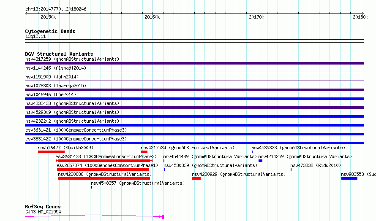Click the nsv4230929 variant label
The image size is (376, 221).
point(239,174)
